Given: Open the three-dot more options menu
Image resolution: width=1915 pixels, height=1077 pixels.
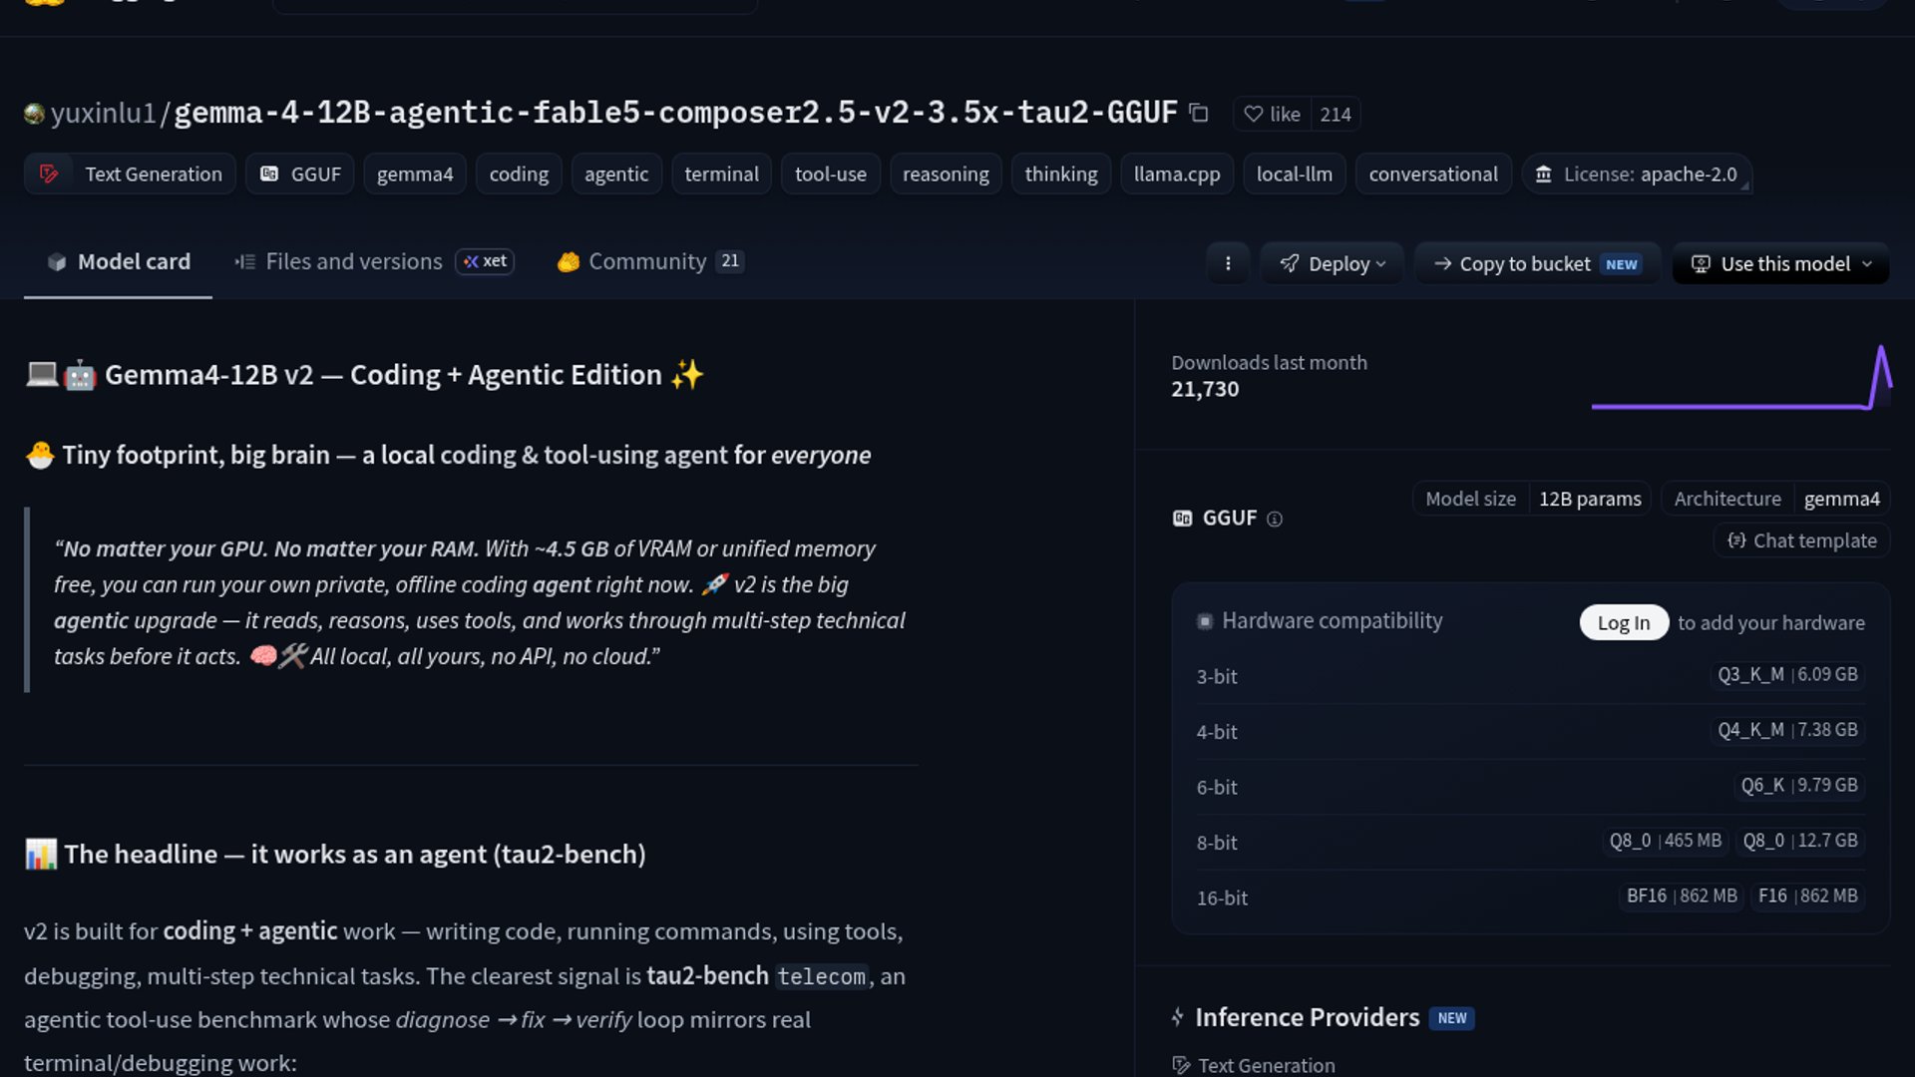Looking at the screenshot, I should tap(1228, 263).
